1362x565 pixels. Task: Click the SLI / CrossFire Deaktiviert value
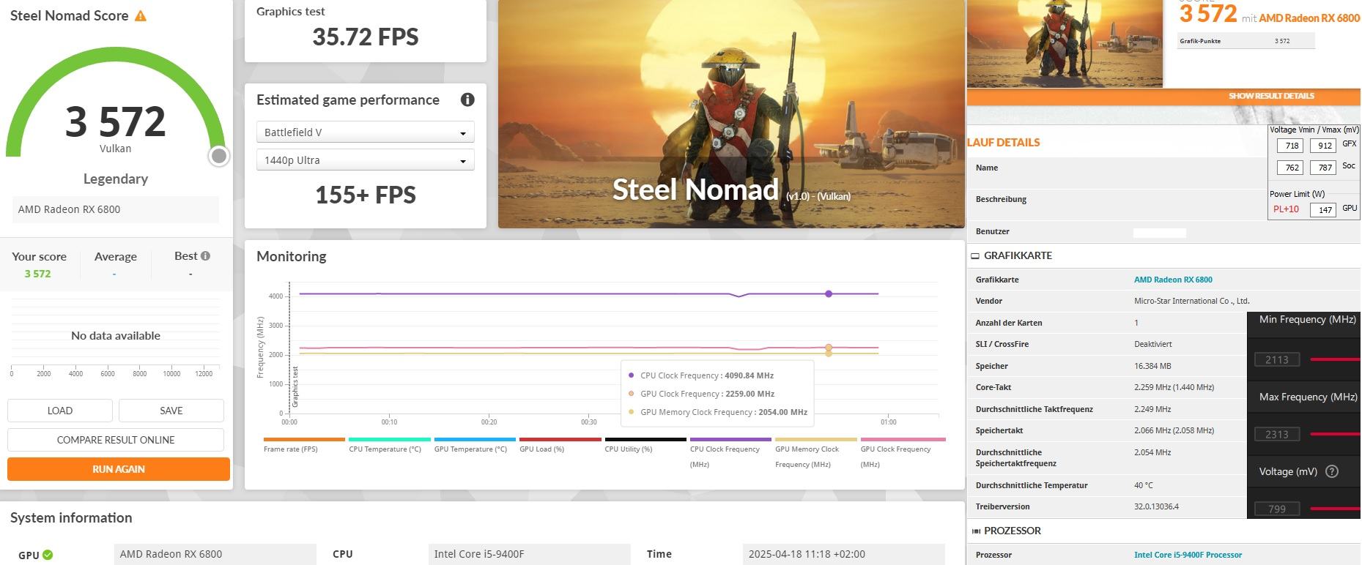pos(1153,344)
